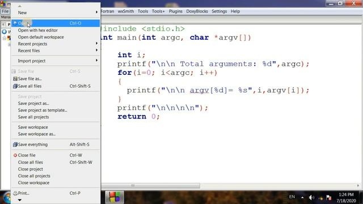Open the DoxyBlocks menu
Screen dimensions: 363x204
pos(197,11)
